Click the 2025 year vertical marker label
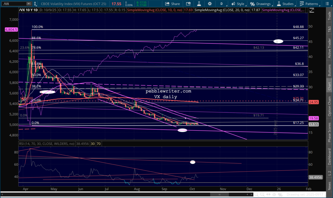Image resolution: width=333 pixels, height=198 pixels. 275,128
